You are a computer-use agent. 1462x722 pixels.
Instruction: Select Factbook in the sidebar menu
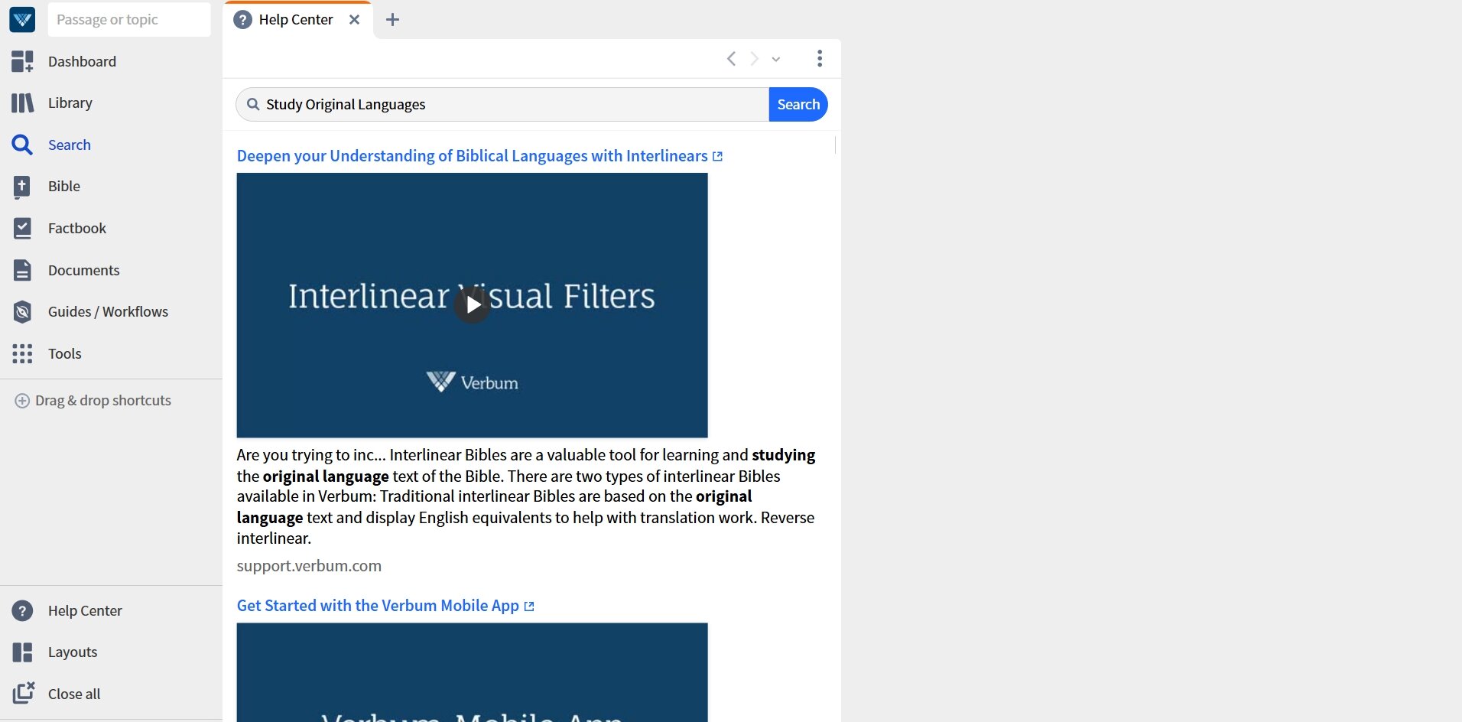coord(77,228)
